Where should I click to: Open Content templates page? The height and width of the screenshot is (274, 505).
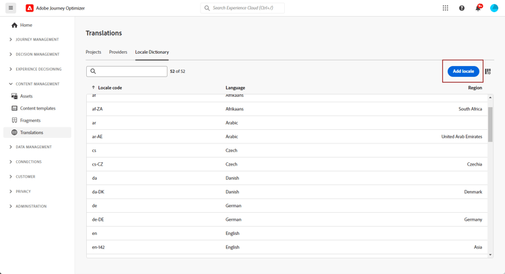(38, 108)
